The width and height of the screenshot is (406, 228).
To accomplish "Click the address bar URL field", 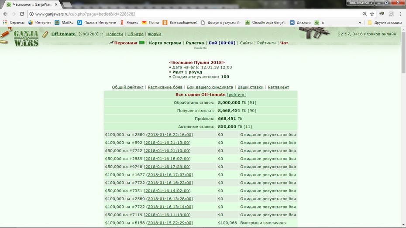I will click(x=194, y=14).
